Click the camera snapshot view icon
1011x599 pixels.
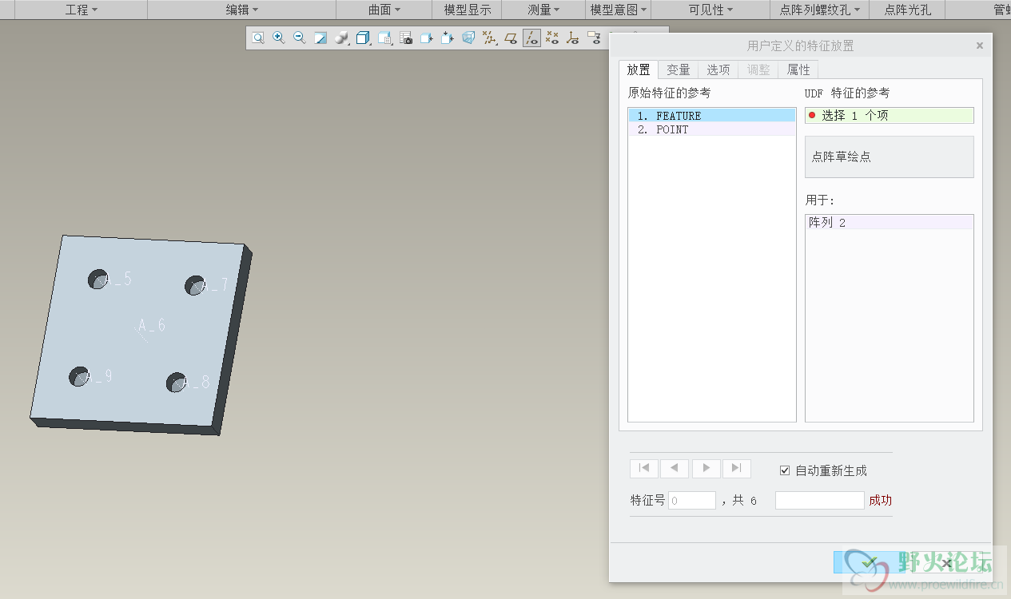click(x=406, y=38)
